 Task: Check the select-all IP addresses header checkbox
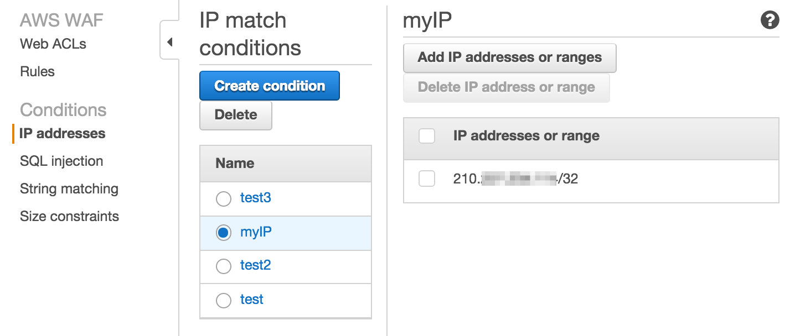pyautogui.click(x=427, y=136)
